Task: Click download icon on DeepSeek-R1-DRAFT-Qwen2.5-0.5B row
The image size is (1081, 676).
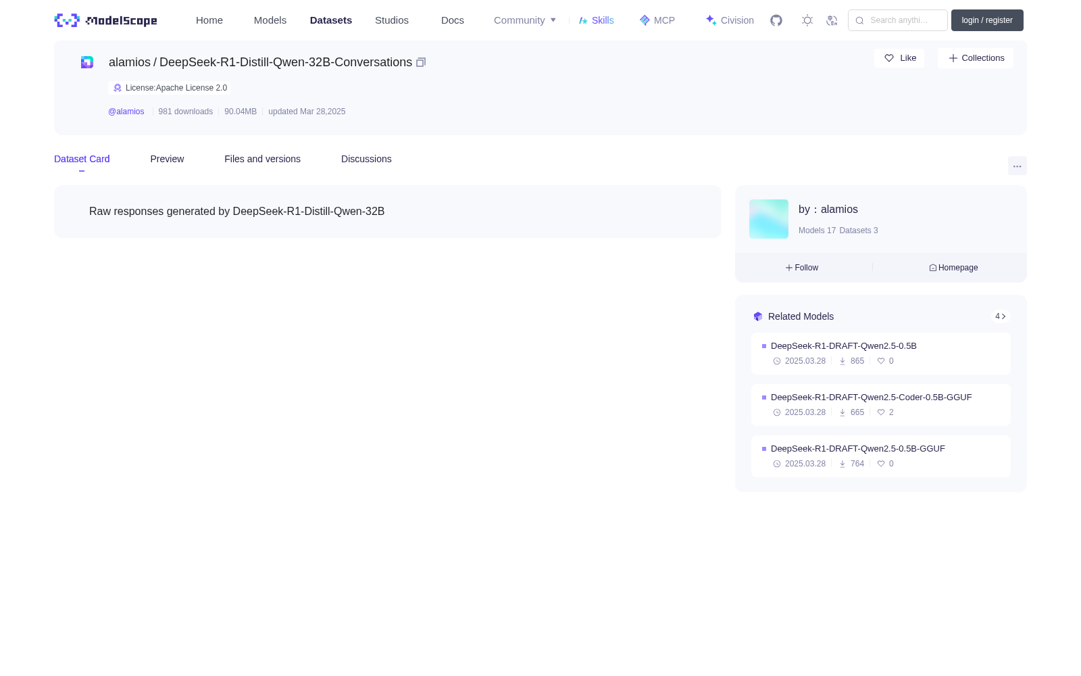Action: pos(843,361)
